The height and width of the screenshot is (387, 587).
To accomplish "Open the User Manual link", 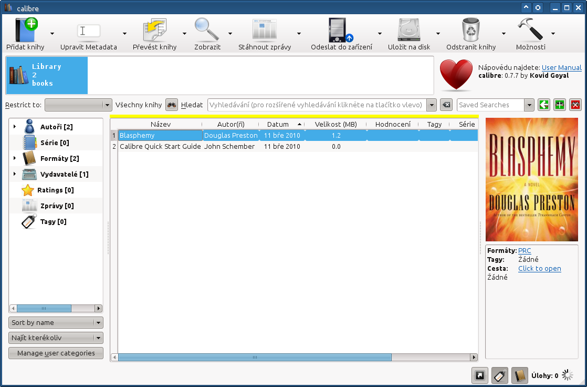I will 562,67.
